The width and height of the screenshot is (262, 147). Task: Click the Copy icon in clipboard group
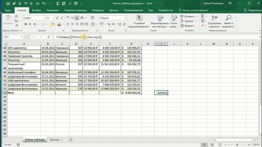click(x=16, y=21)
